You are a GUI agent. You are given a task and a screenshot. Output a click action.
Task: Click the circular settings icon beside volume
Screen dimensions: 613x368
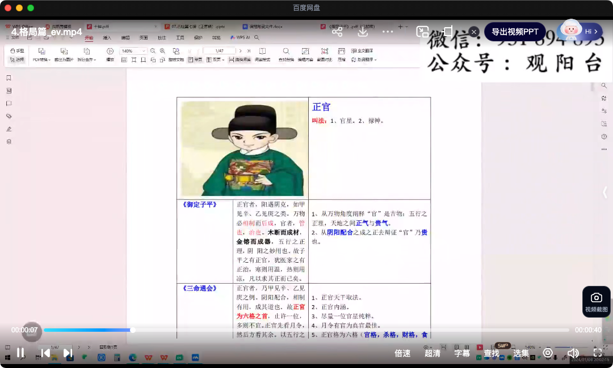(548, 353)
